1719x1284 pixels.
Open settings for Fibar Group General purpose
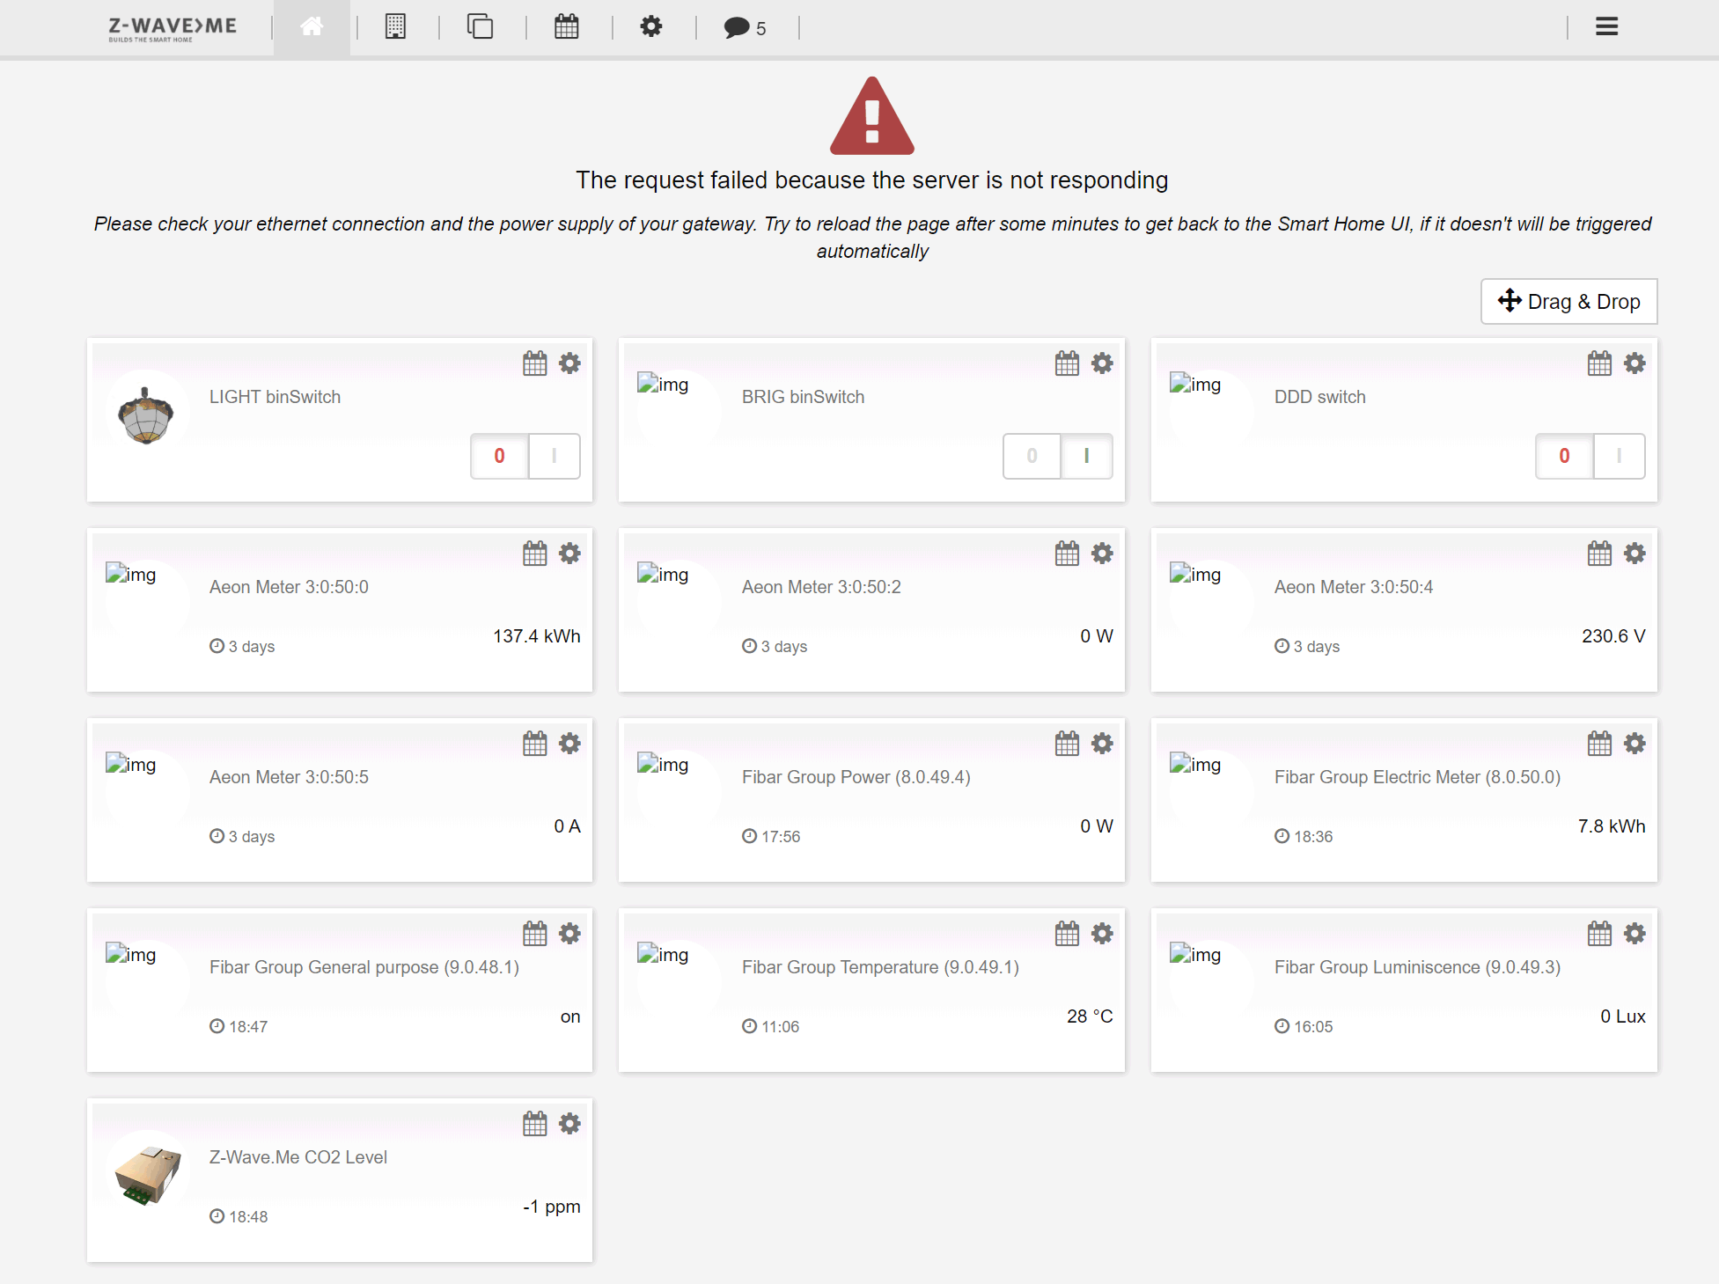pos(570,934)
